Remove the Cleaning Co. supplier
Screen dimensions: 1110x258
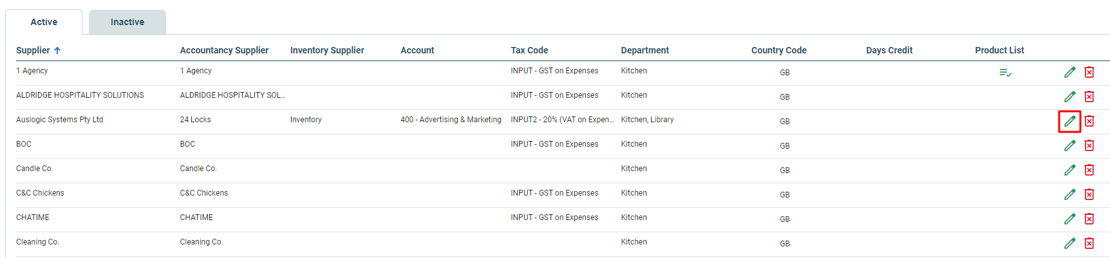(x=1089, y=243)
